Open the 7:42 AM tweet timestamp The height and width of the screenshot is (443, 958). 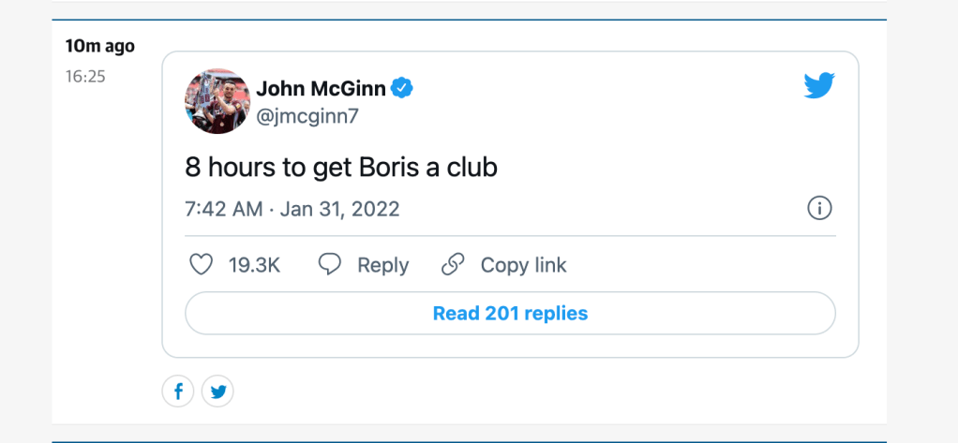point(224,208)
